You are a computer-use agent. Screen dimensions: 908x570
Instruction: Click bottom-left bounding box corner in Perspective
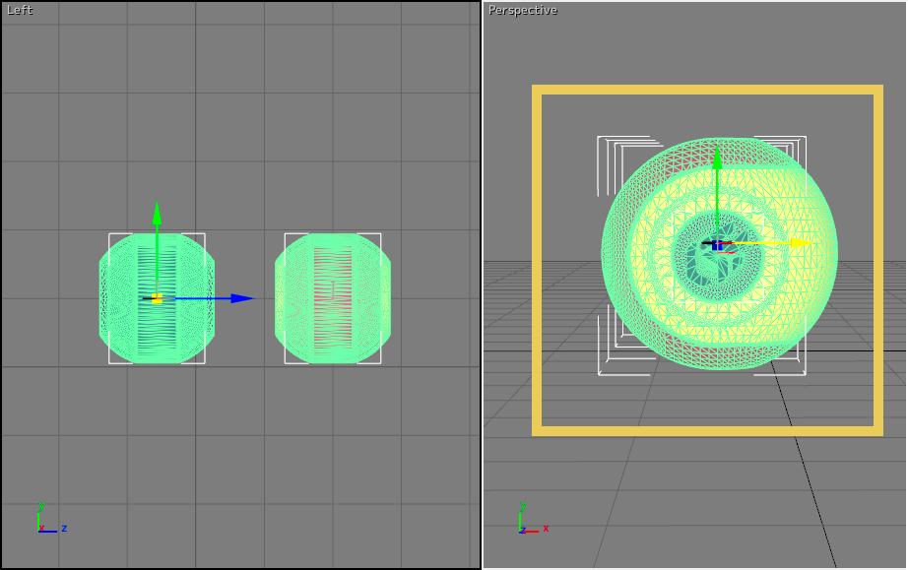(600, 374)
